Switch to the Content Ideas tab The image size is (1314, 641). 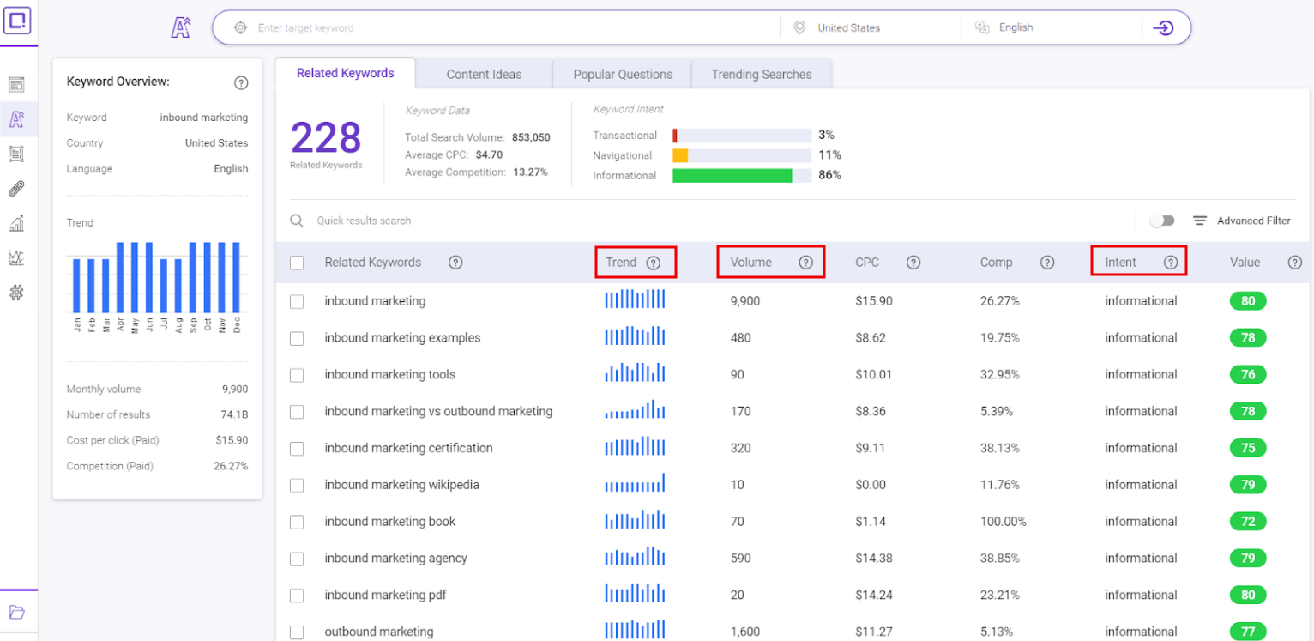pyautogui.click(x=484, y=75)
